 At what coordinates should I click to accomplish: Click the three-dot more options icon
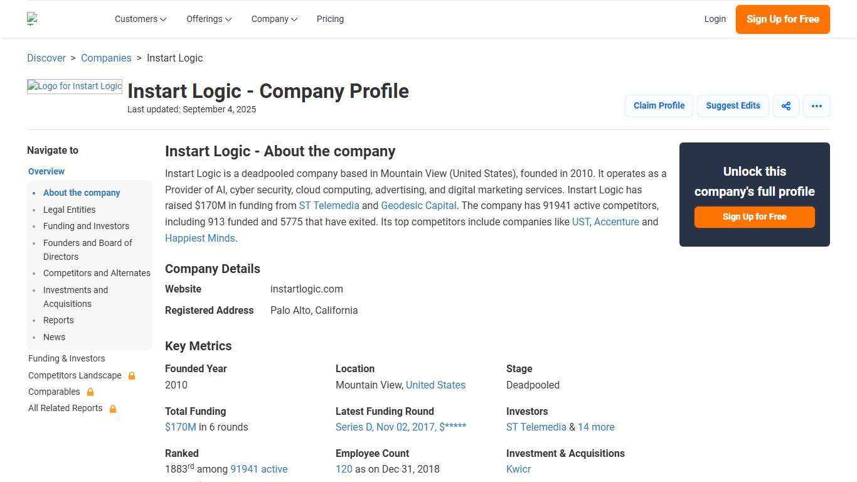point(816,105)
